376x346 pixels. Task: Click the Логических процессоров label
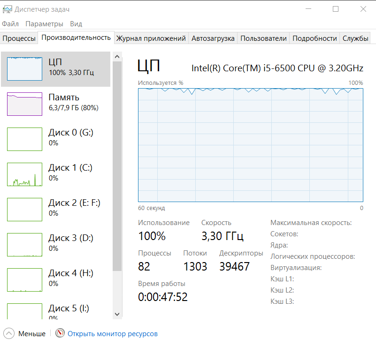coord(313,256)
